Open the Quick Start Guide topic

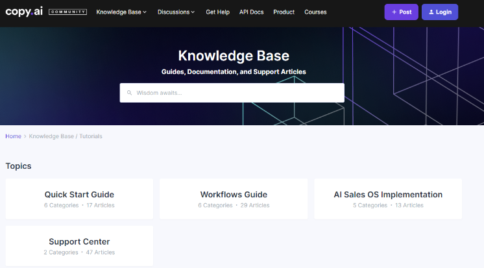[x=79, y=195]
